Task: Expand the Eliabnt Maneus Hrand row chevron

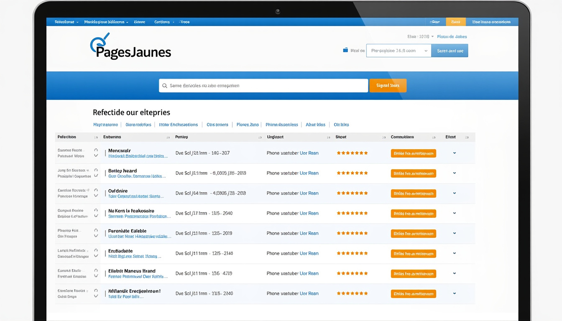Action: [x=455, y=273]
